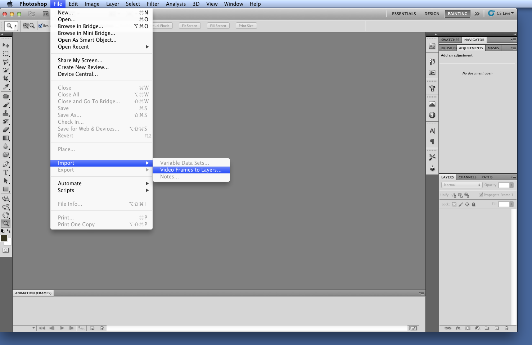The width and height of the screenshot is (532, 345).
Task: Toggle Resize Windows To Fit checkbox
Action: tap(40, 26)
